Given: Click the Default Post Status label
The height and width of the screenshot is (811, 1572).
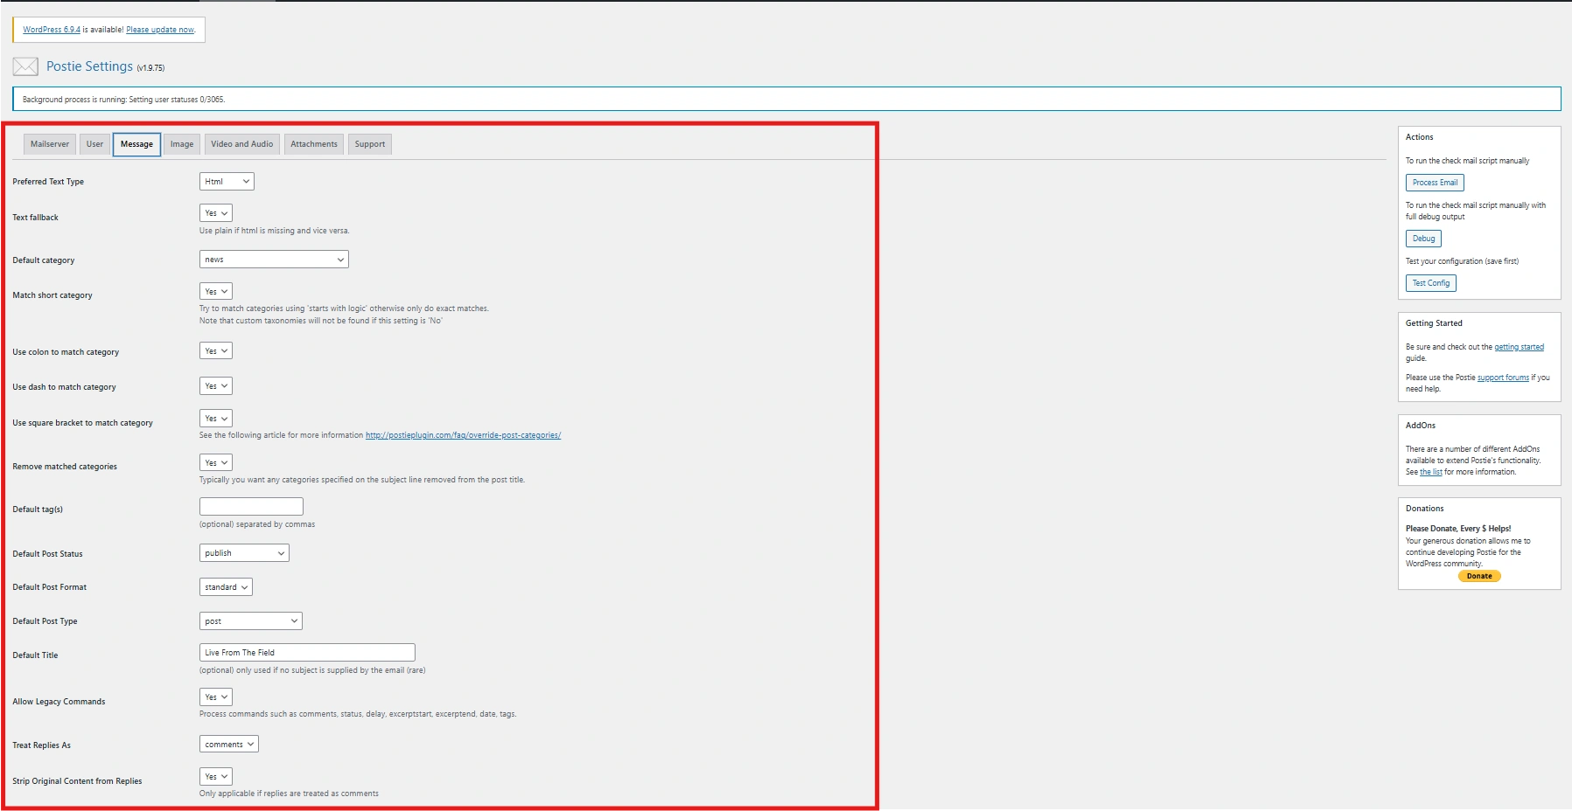Looking at the screenshot, I should (47, 554).
